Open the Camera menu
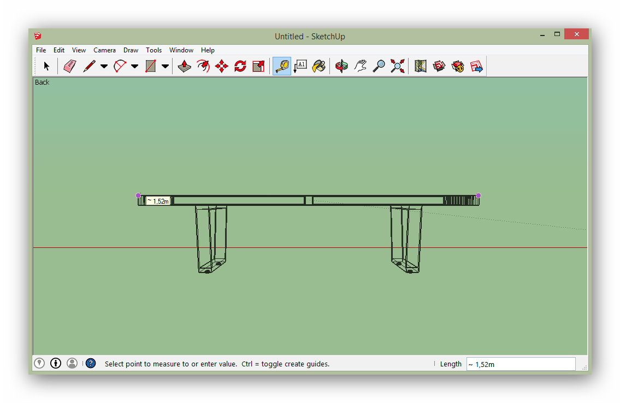Viewport: 620px width, 403px height. point(104,50)
